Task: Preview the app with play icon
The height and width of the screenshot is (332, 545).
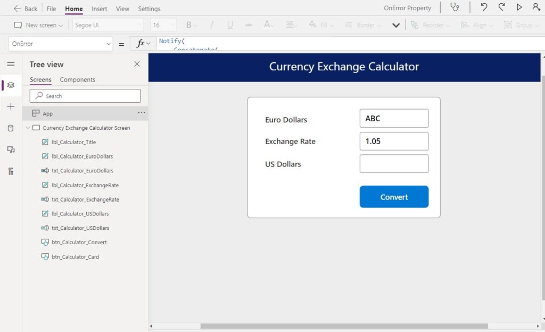Action: [x=519, y=7]
